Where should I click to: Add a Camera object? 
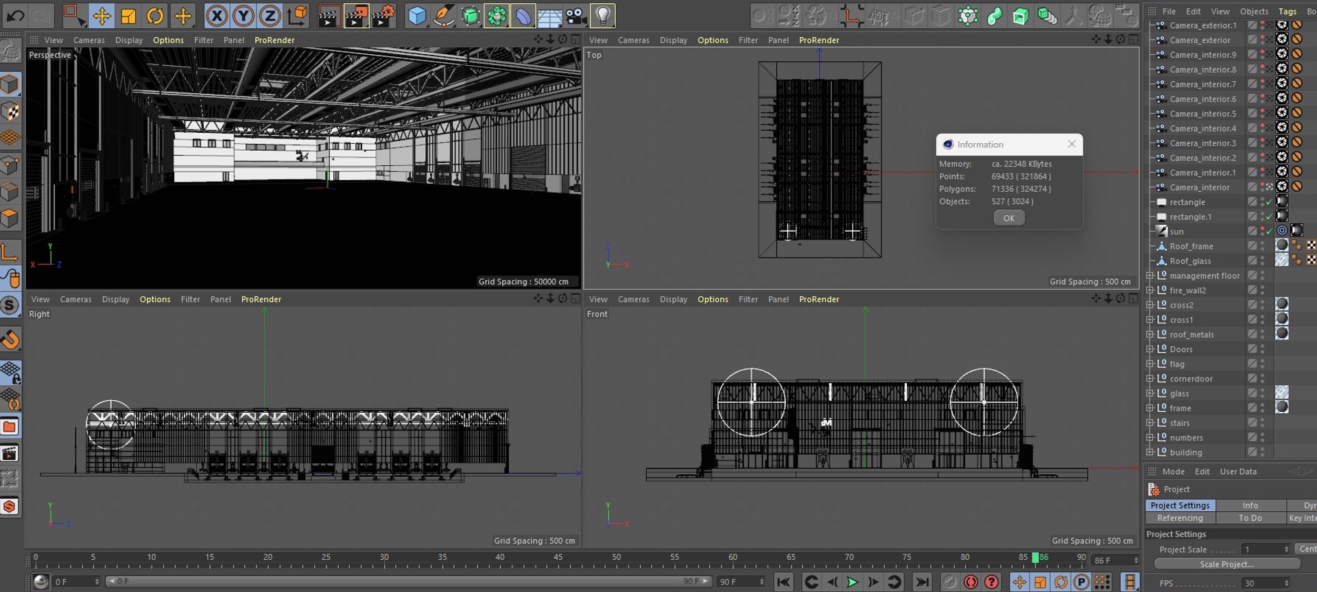(576, 15)
